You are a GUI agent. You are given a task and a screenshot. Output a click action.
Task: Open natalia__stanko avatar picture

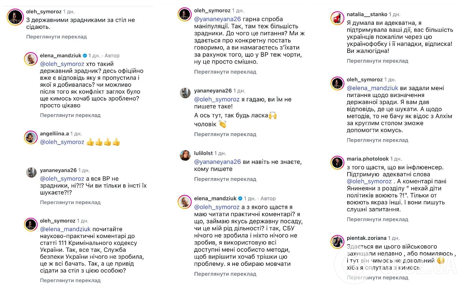click(x=337, y=18)
